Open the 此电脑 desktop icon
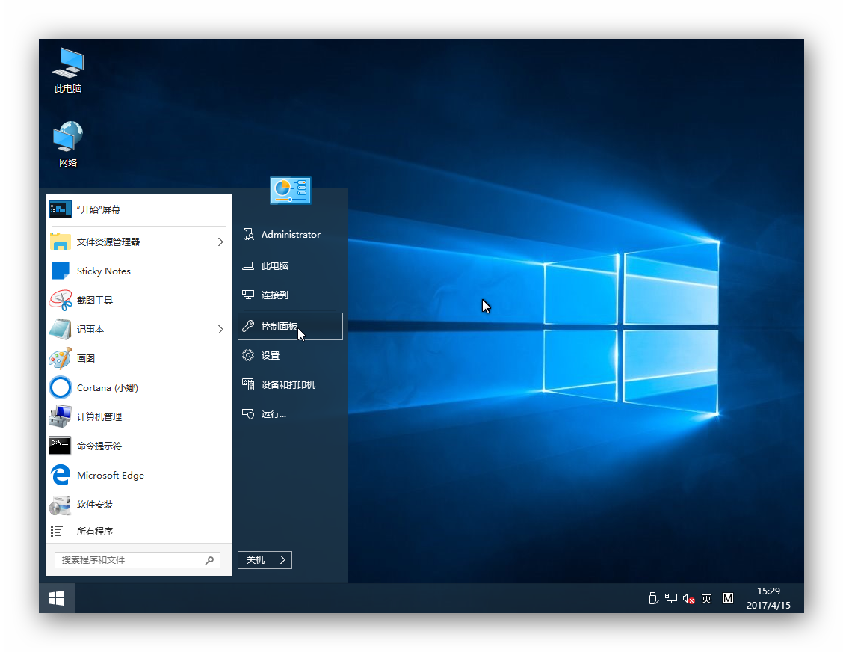This screenshot has height=652, width=843. tap(68, 70)
